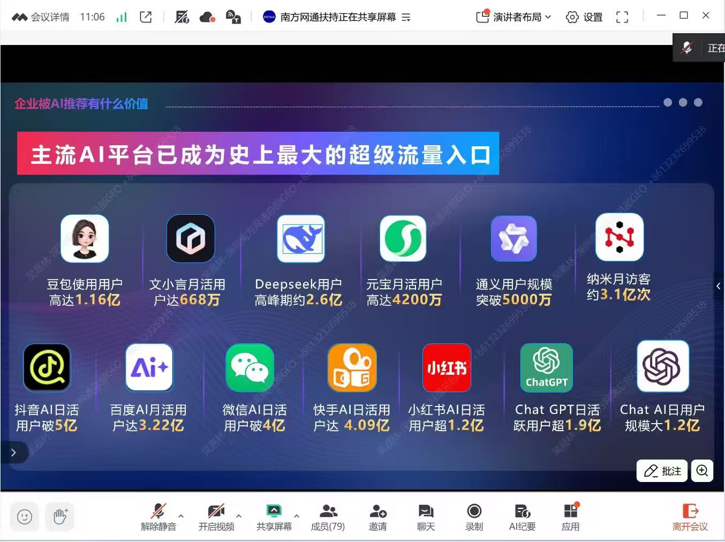Open the AI纪要 feature
Viewport: 725px width, 542px height.
[x=522, y=517]
